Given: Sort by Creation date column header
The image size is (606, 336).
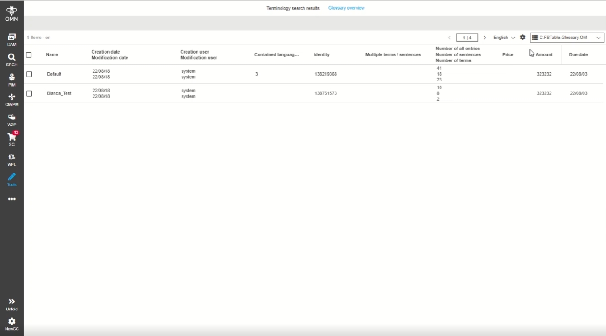Looking at the screenshot, I should (105, 52).
